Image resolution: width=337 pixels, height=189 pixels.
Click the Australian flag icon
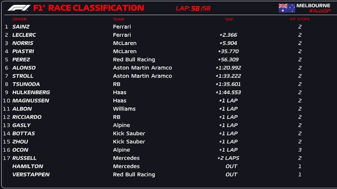click(286, 8)
